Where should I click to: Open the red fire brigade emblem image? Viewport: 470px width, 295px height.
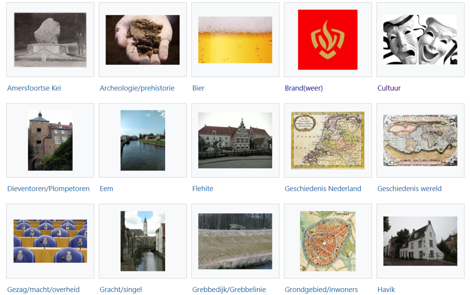328,40
